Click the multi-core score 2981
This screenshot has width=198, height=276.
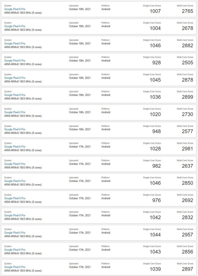(x=188, y=148)
